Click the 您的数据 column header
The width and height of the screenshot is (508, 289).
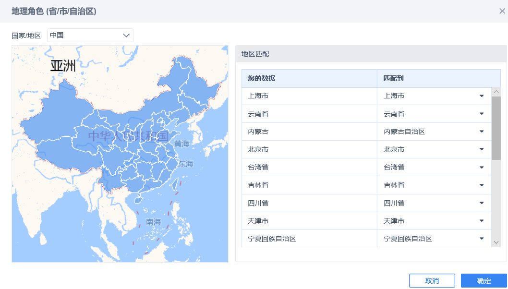262,78
